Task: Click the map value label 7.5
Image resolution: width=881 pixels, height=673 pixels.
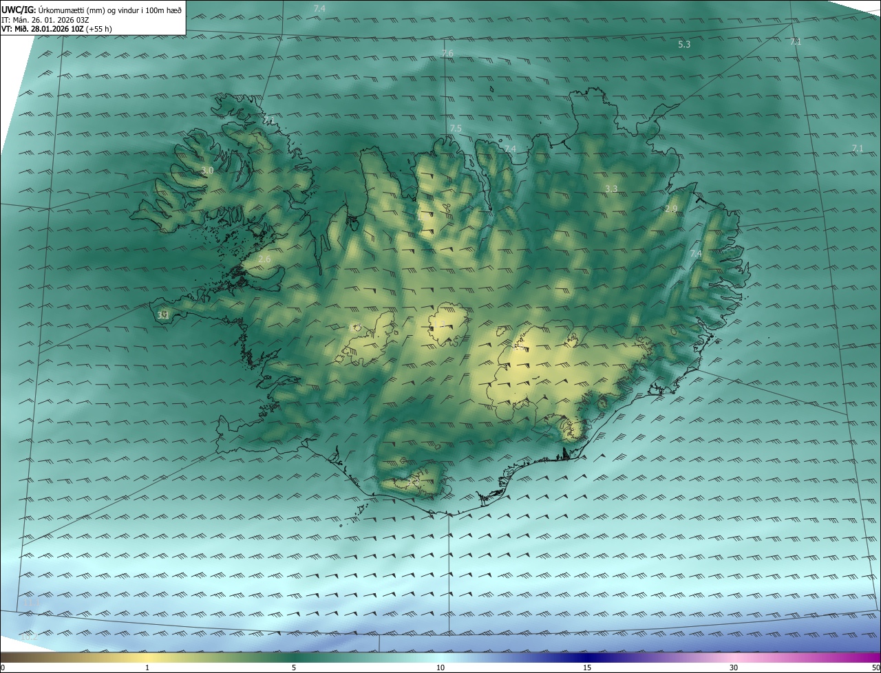Action: tap(456, 129)
